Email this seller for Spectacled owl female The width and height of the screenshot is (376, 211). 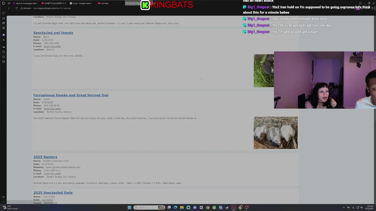(52, 46)
